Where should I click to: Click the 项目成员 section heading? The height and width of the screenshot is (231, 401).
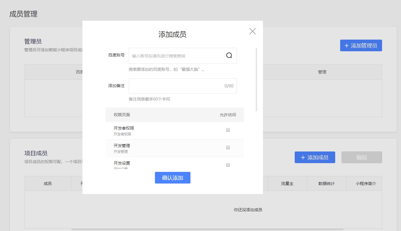(36, 153)
